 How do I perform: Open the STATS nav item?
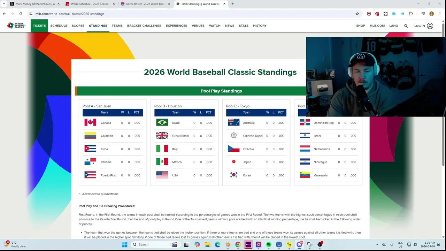click(244, 26)
